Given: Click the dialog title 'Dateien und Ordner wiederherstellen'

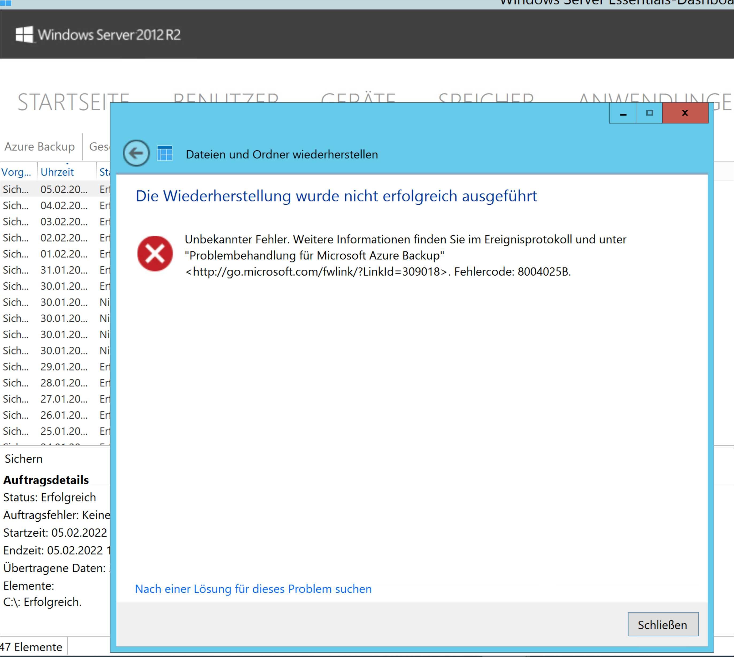Looking at the screenshot, I should point(282,155).
